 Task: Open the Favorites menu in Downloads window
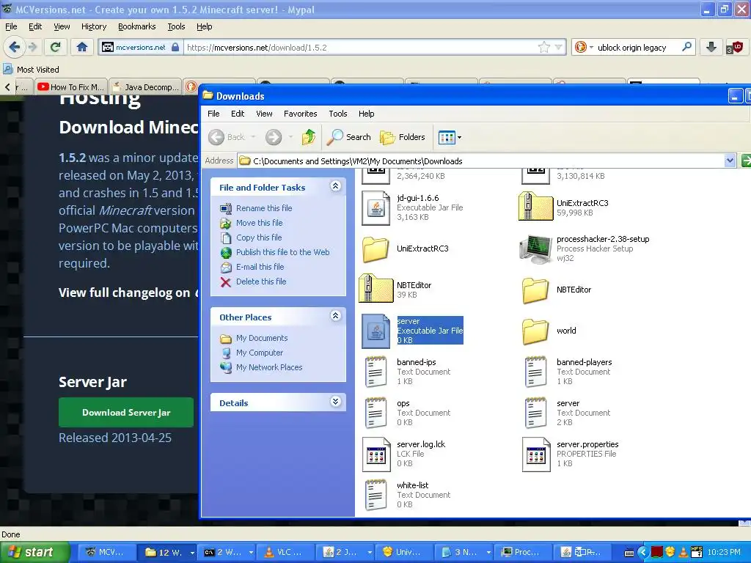coord(300,114)
